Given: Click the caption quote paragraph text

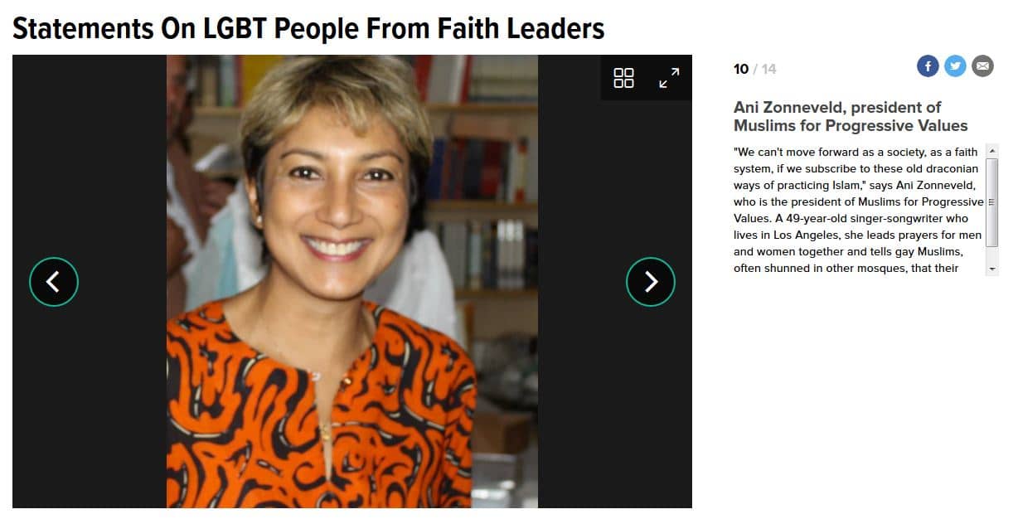Looking at the screenshot, I should [858, 210].
